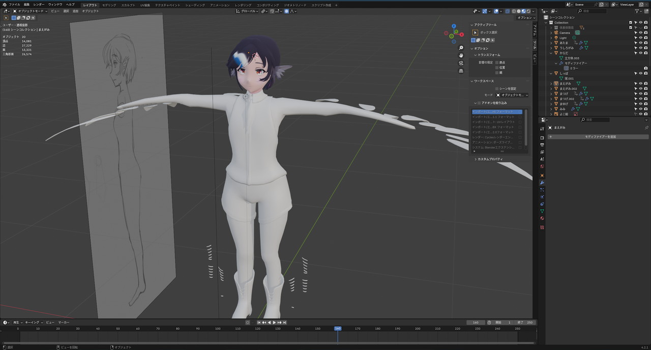The height and width of the screenshot is (350, 651).
Task: Click the pan hand viewport icon
Action: 461,55
